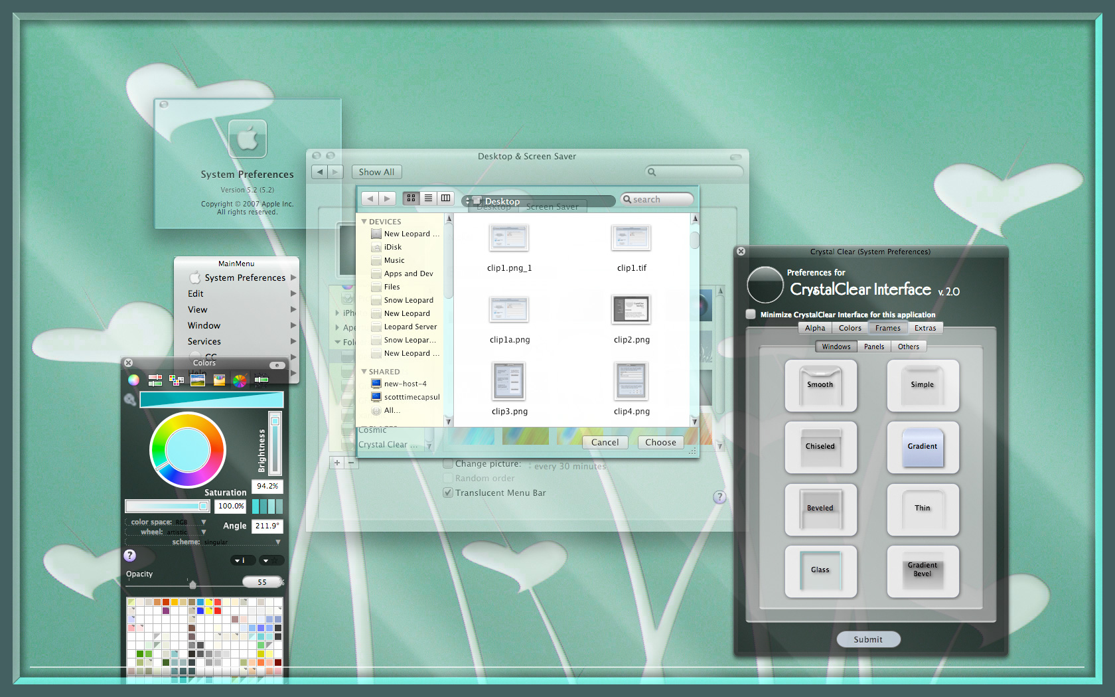Choose the Chiseled window frame style

tap(821, 447)
